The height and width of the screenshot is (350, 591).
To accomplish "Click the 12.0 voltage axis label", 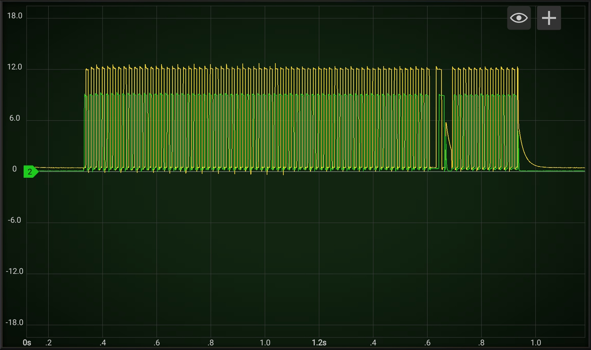I will coord(15,67).
